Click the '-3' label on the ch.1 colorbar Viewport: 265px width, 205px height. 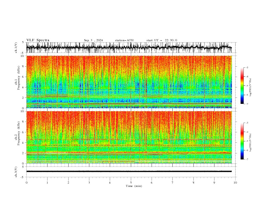pos(247,67)
